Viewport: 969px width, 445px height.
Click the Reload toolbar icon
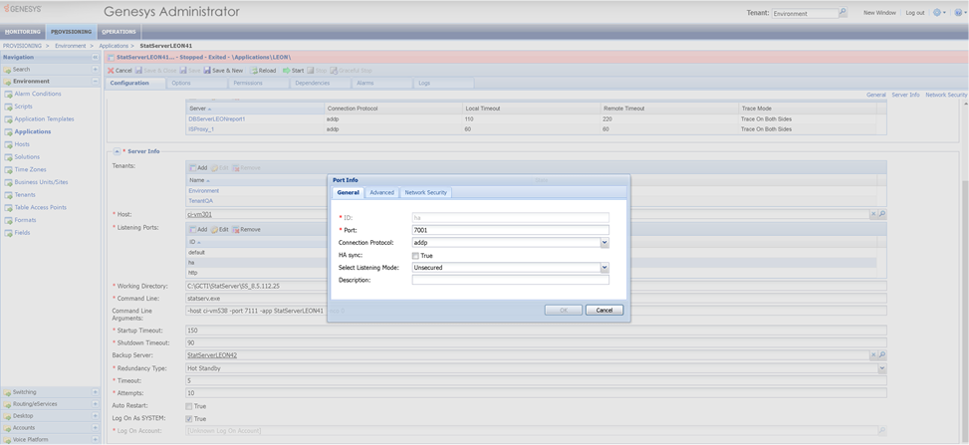pos(255,71)
